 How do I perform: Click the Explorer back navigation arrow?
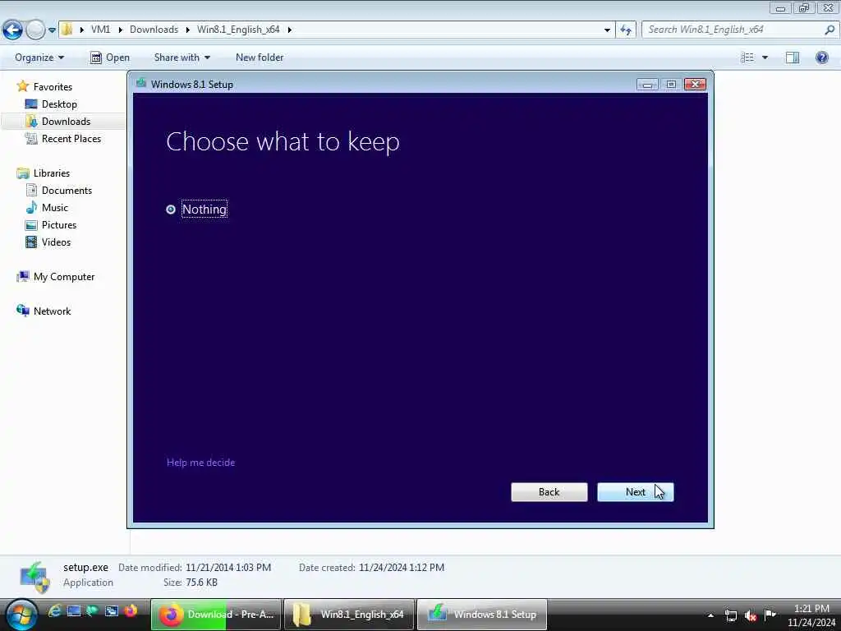(12, 30)
